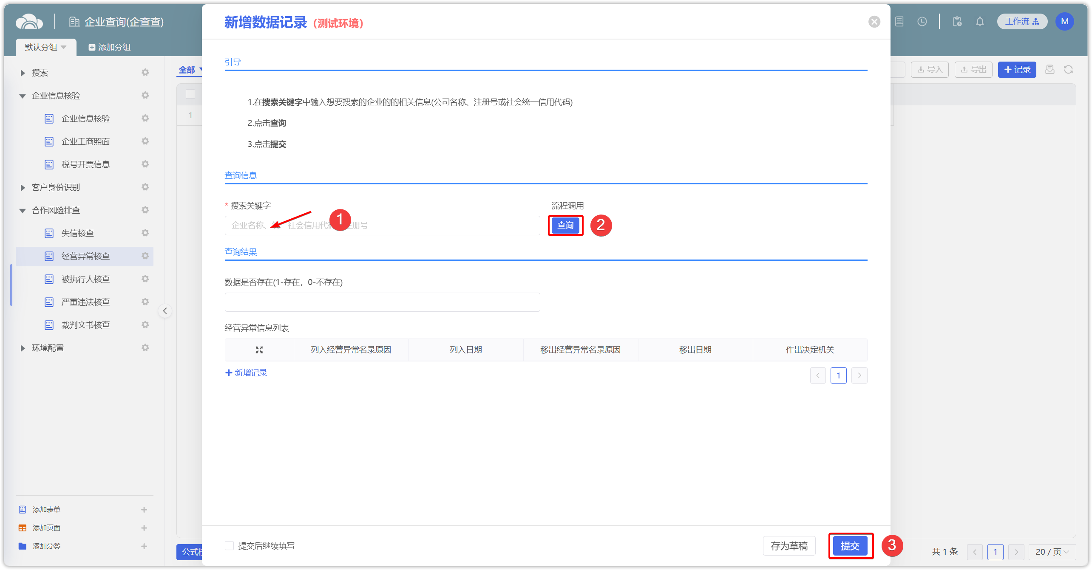
Task: Open the 20 / 页 page size dropdown
Action: [1052, 551]
